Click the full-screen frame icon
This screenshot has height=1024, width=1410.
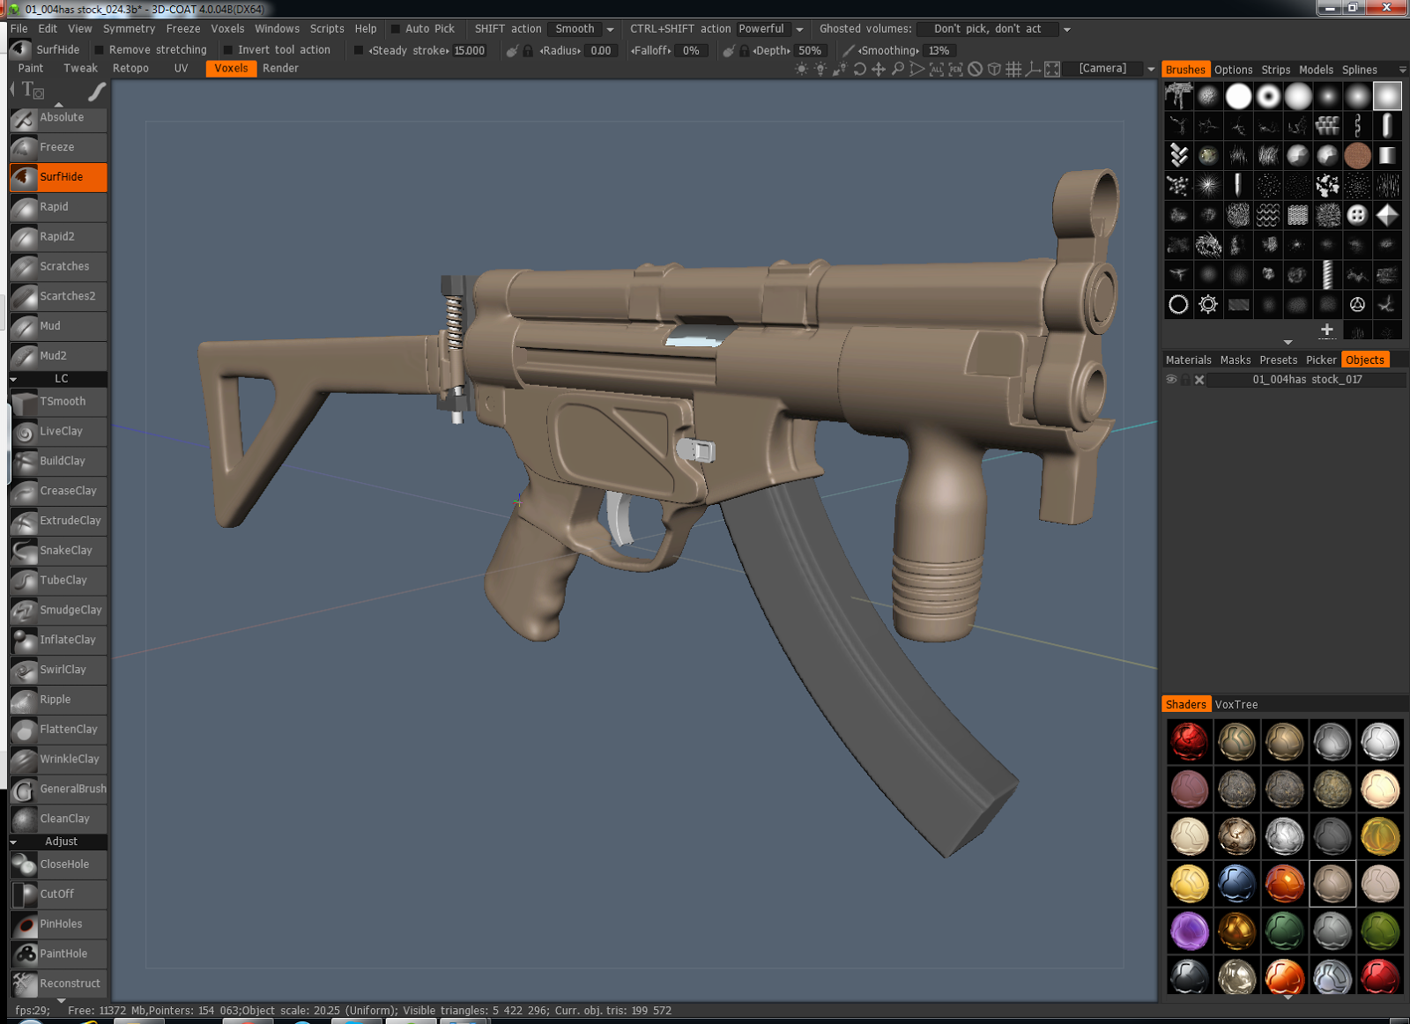coord(1052,69)
